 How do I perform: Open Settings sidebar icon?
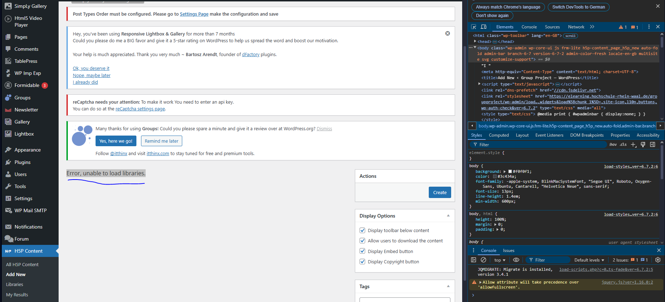(x=8, y=198)
